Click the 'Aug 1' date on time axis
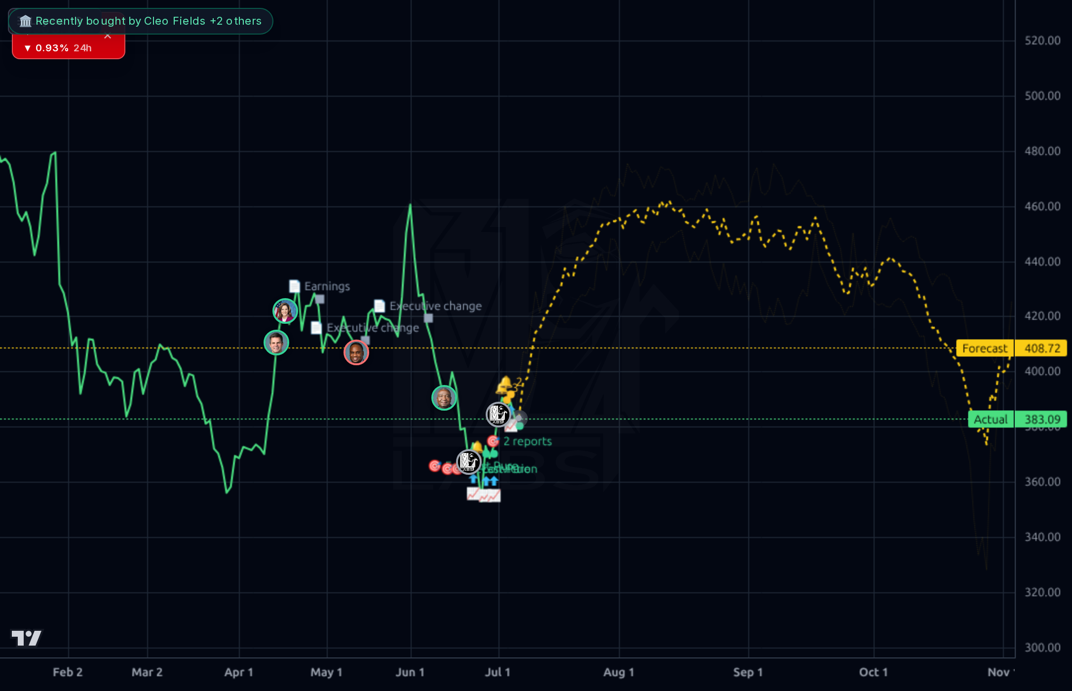The width and height of the screenshot is (1072, 691). (619, 672)
